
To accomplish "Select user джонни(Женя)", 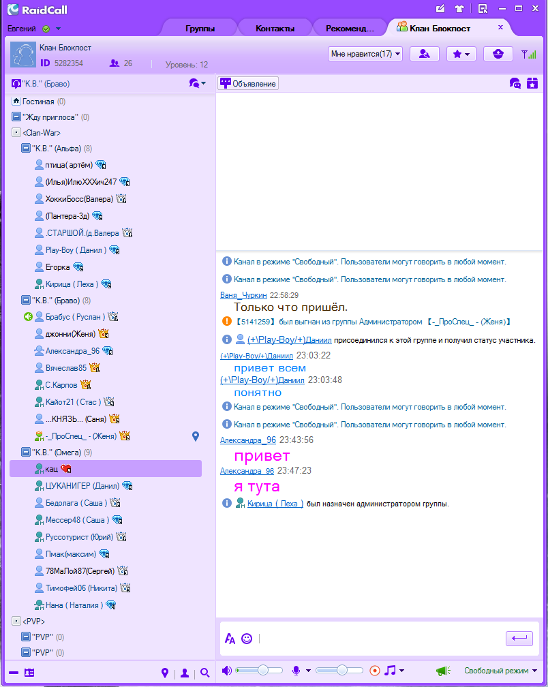I will (70, 334).
